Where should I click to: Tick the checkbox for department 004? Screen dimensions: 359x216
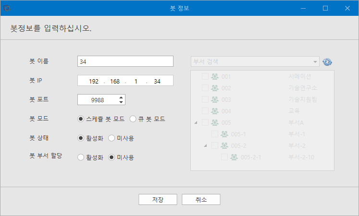pos(205,111)
